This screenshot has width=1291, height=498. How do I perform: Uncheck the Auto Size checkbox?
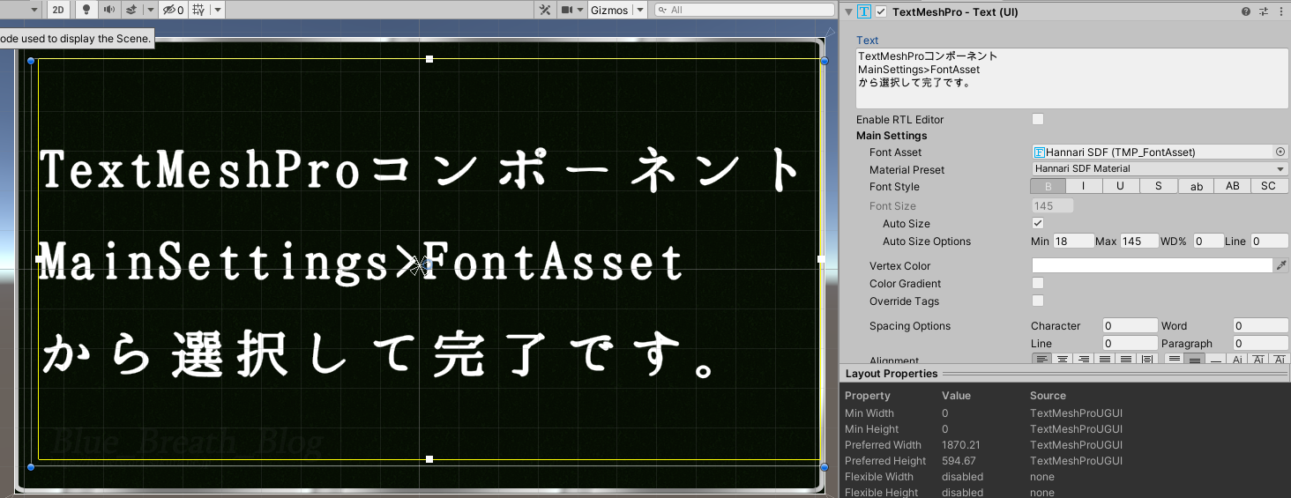coord(1038,223)
